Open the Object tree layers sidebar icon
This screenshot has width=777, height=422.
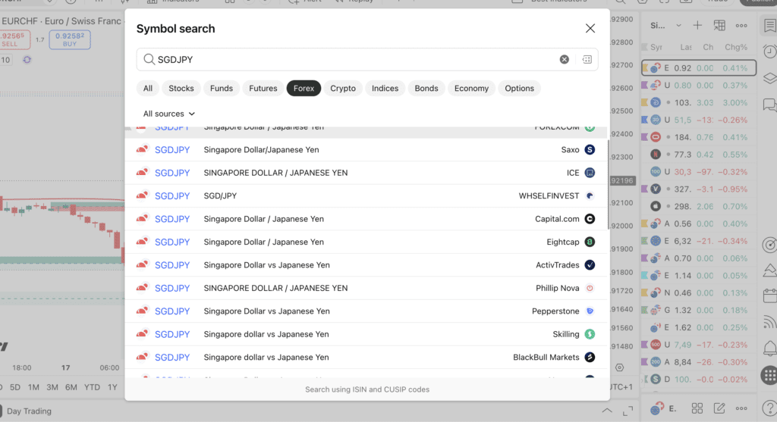pyautogui.click(x=769, y=78)
